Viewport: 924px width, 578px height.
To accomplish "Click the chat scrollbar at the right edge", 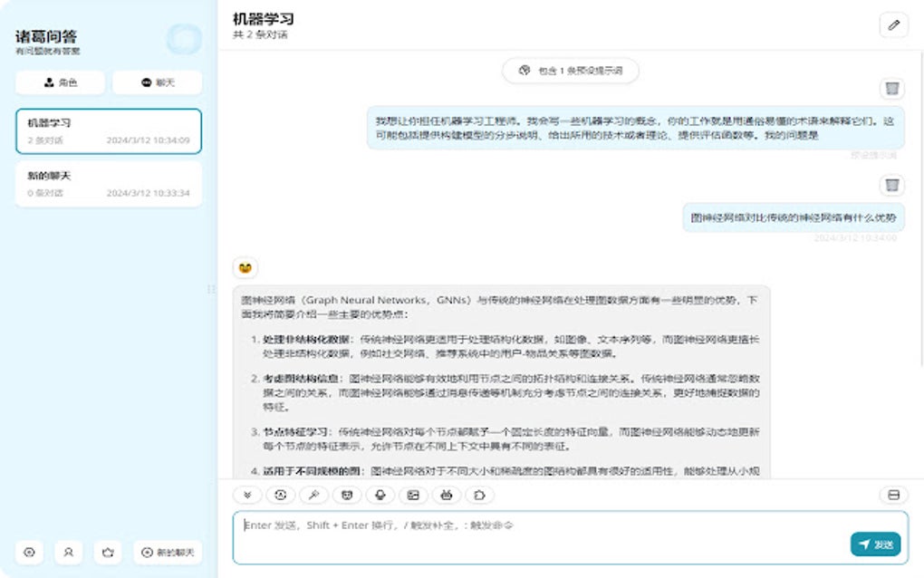I will point(921,209).
